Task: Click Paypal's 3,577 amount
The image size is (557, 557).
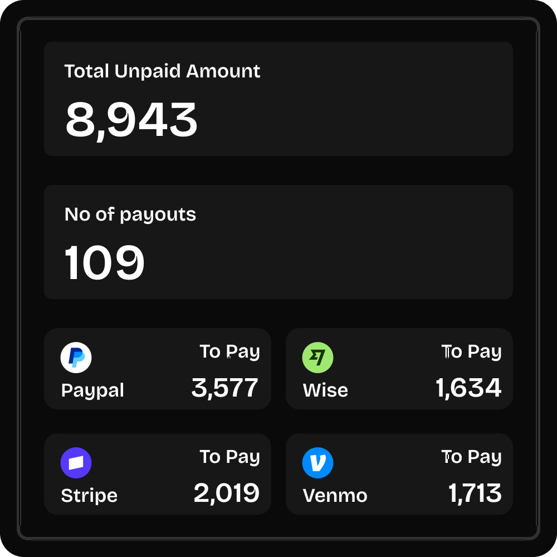Action: (x=225, y=388)
